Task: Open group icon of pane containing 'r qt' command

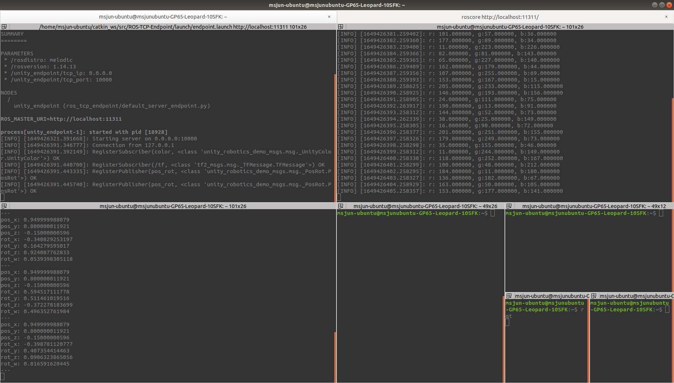Action: coord(509,296)
